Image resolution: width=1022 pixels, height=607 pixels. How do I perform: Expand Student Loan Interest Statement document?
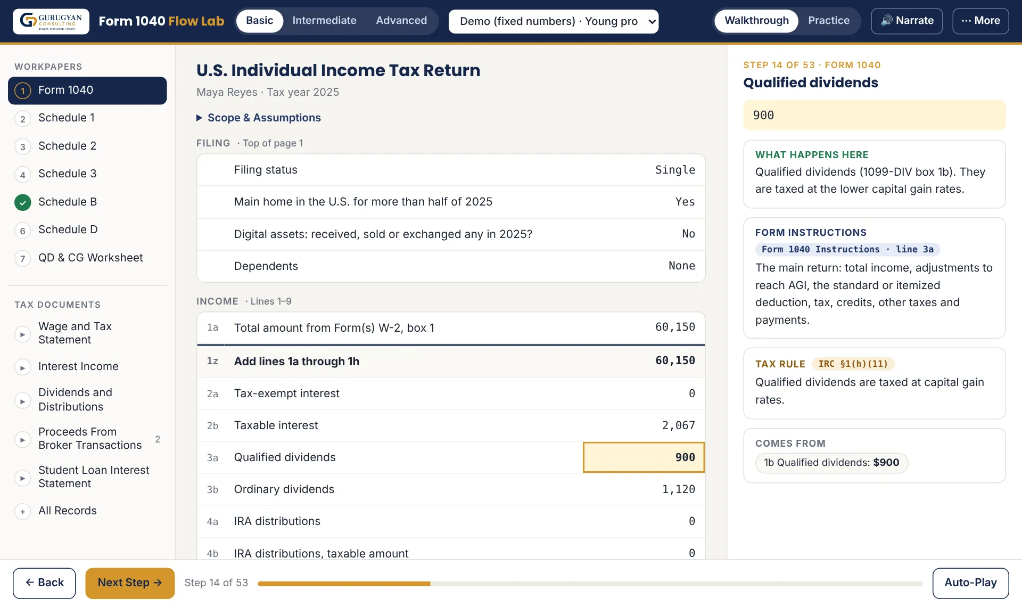click(87, 477)
